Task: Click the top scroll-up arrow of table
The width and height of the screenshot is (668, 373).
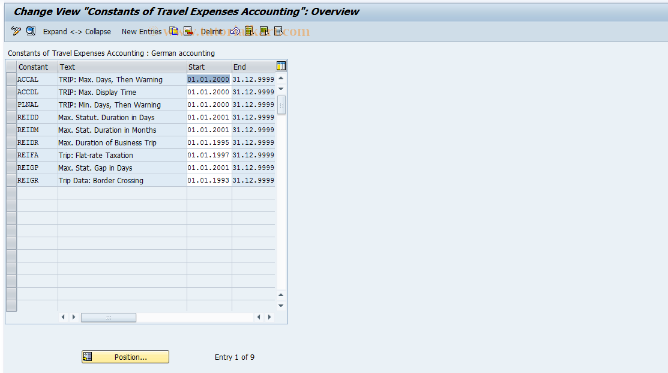Action: (281, 79)
